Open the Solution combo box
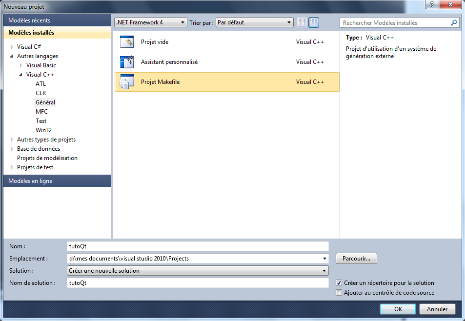Viewport: 465px width, 321px height. [198, 271]
